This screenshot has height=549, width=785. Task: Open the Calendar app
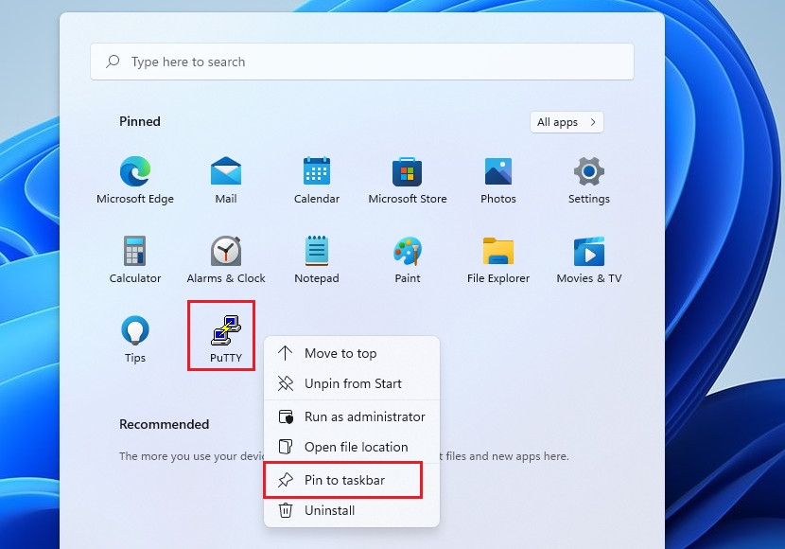[317, 180]
